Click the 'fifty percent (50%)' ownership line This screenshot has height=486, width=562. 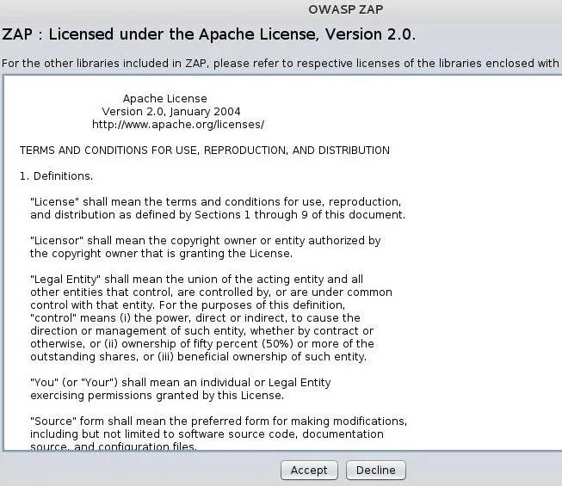pyautogui.click(x=202, y=343)
